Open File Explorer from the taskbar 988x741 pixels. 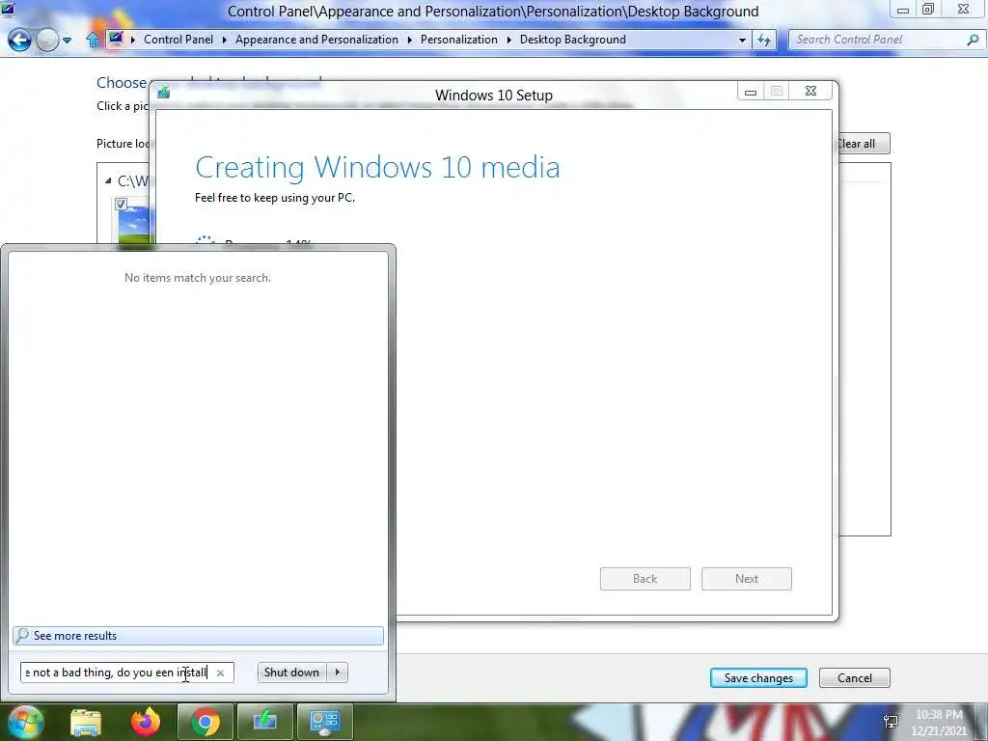tap(86, 723)
